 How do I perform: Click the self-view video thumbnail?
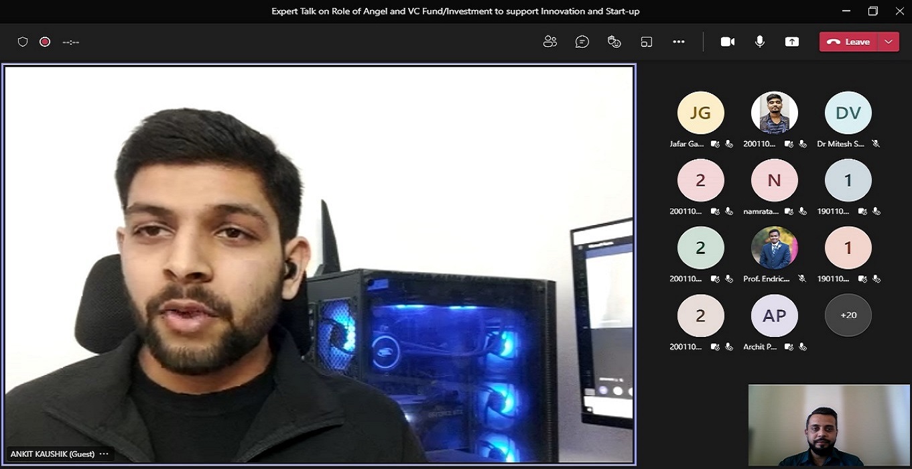[x=828, y=425]
